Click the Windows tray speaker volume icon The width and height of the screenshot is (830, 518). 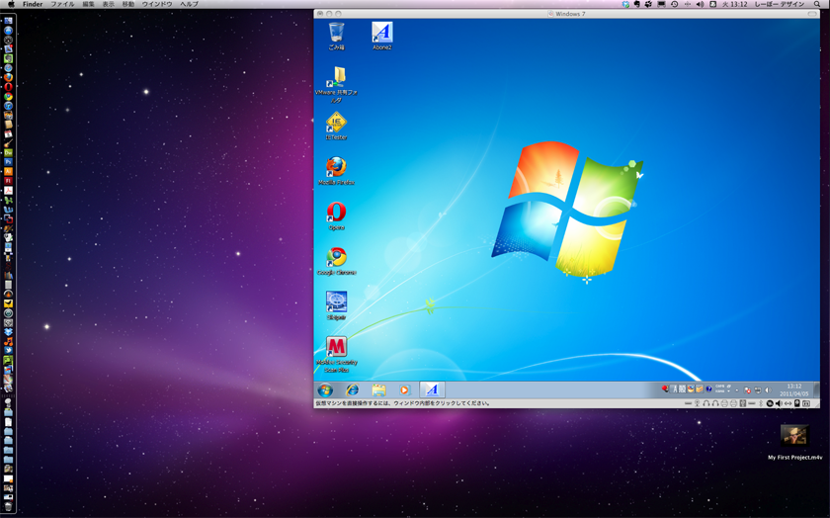click(768, 389)
